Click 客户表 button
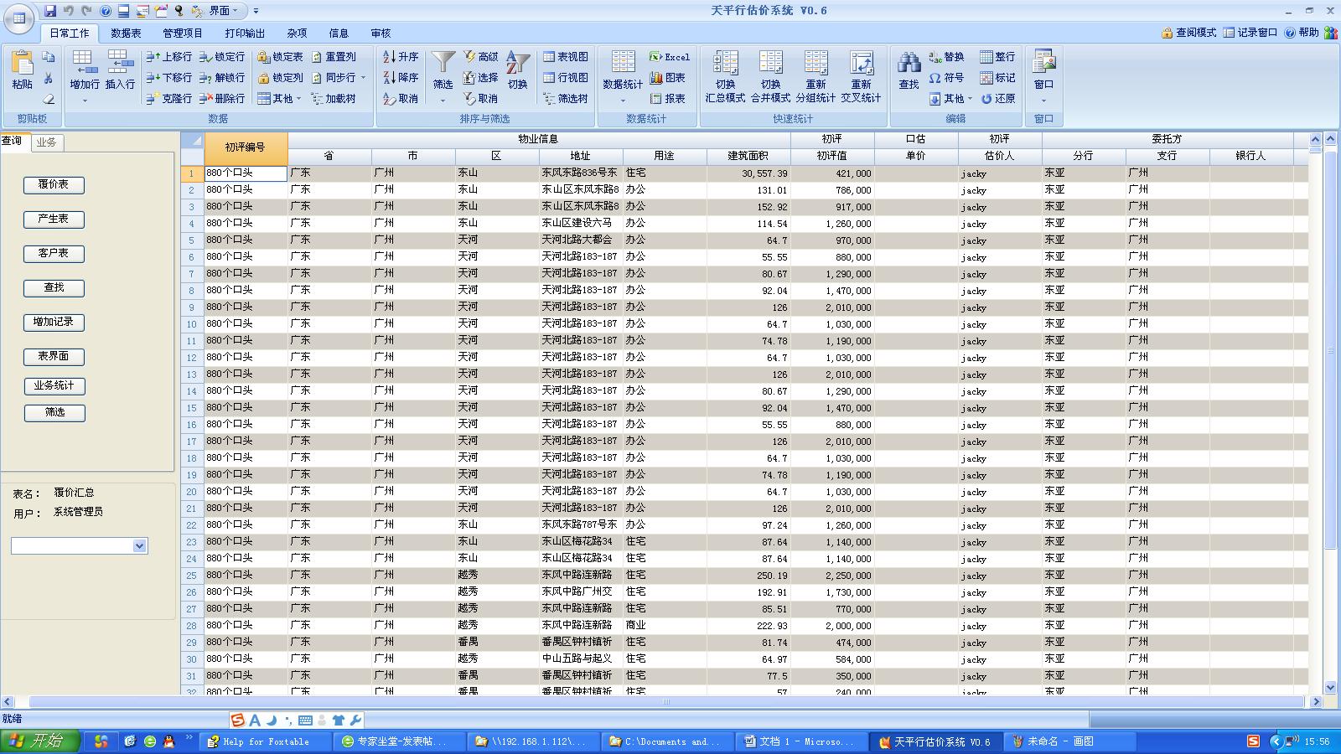Screen dimensions: 1341x754 [x=54, y=253]
